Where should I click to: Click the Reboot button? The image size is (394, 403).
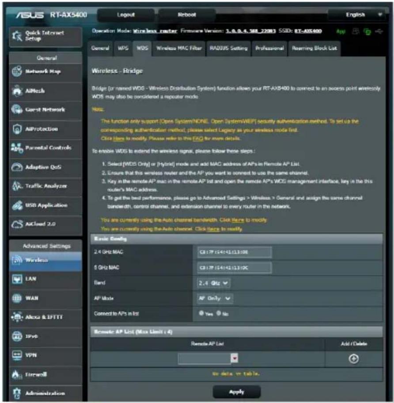click(x=187, y=15)
